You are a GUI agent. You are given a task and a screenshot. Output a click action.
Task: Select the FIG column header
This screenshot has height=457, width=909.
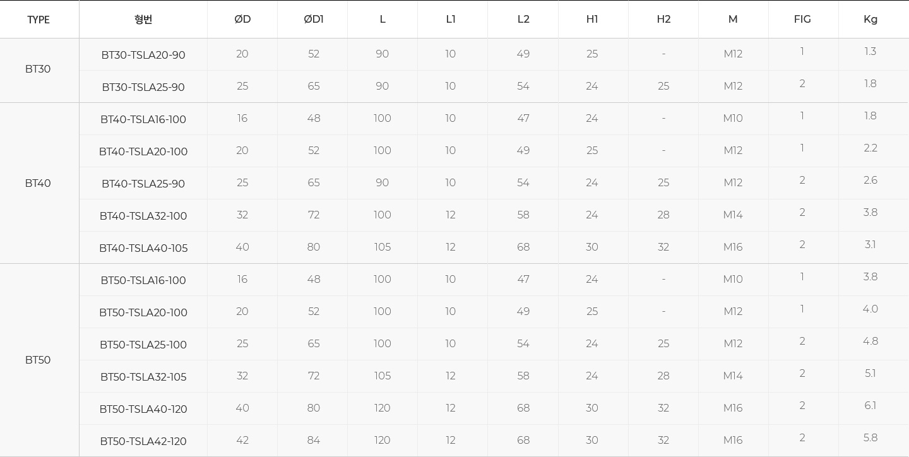(802, 19)
